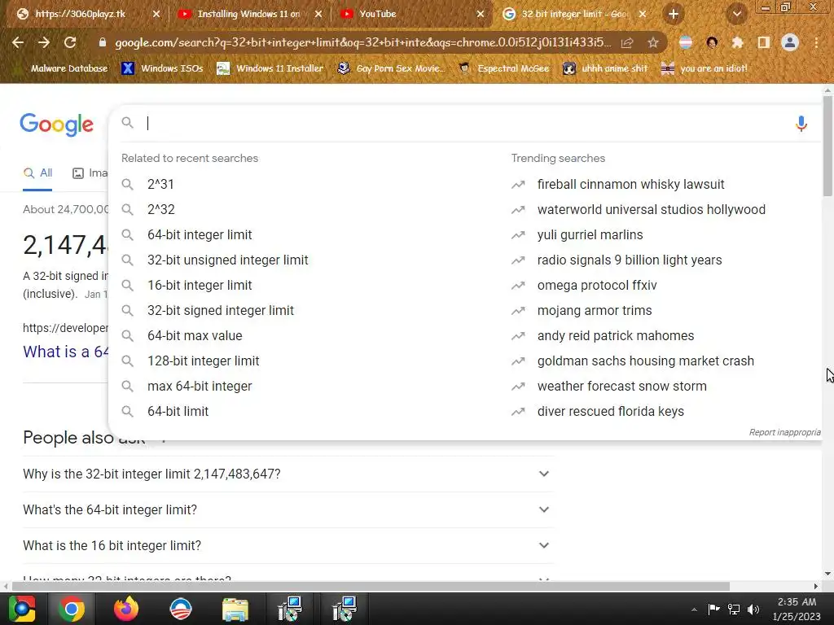Screen dimensions: 834x625
Task: Open the volume speaker tray icon
Action: click(753, 609)
